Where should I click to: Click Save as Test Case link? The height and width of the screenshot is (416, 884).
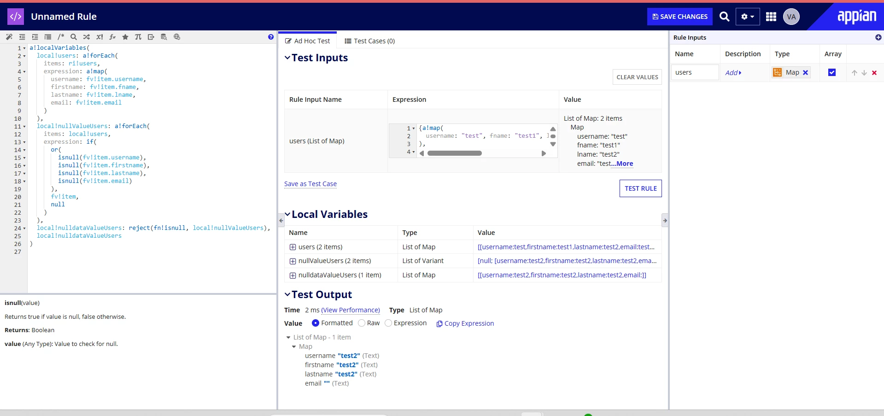point(310,184)
